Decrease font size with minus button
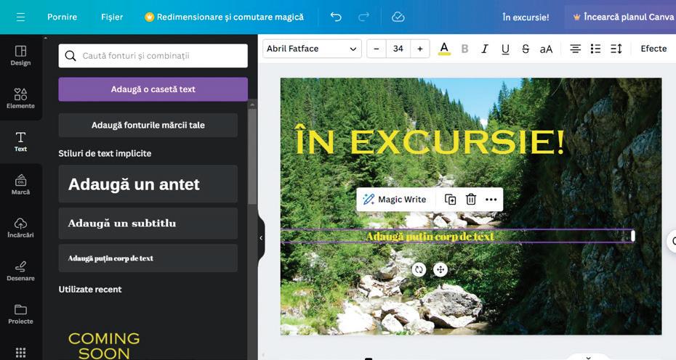This screenshot has width=676, height=360. click(x=377, y=49)
